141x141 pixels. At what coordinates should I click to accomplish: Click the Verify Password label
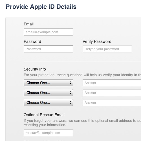tap(97, 42)
